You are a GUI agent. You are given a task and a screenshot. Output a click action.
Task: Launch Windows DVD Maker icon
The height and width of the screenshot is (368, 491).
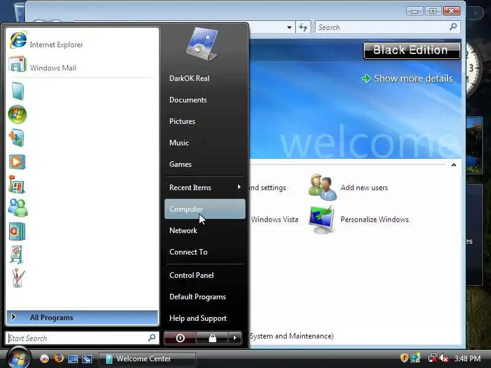coord(17,231)
